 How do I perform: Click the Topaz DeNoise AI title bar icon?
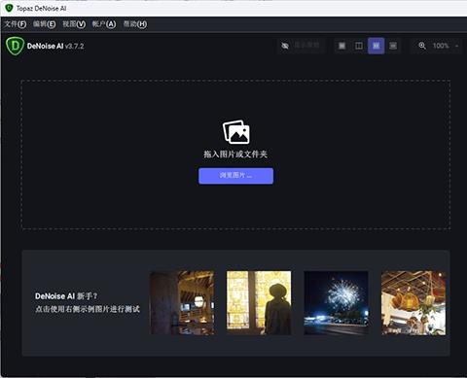9,8
